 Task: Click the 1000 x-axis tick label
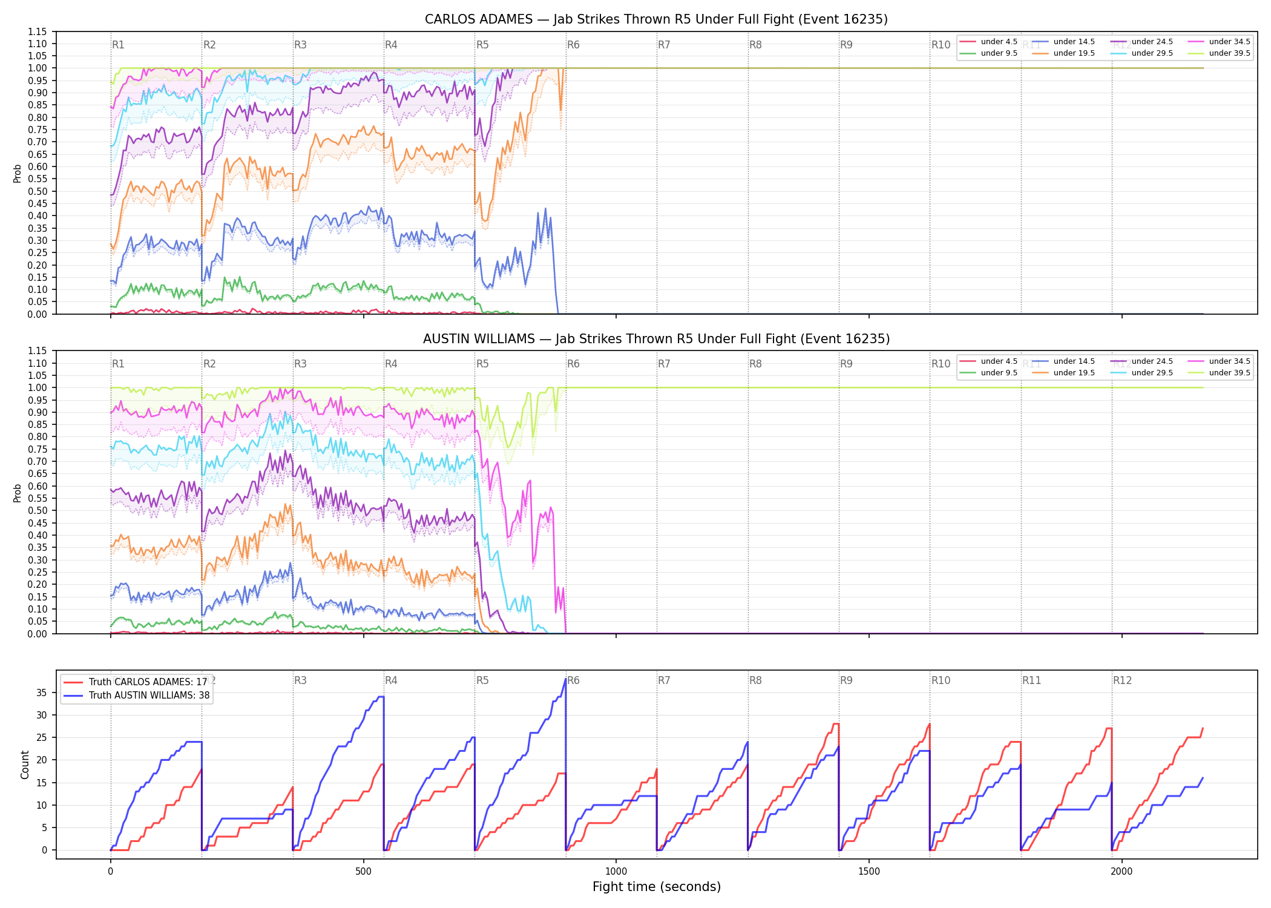[616, 872]
